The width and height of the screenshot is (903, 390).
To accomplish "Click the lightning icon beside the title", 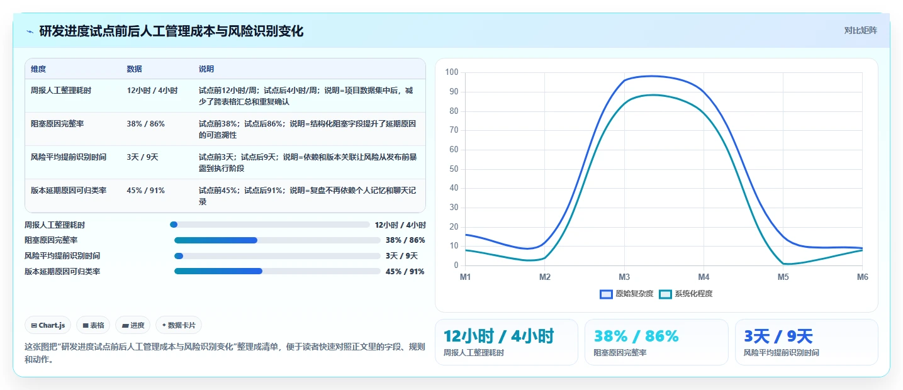I will pos(30,31).
